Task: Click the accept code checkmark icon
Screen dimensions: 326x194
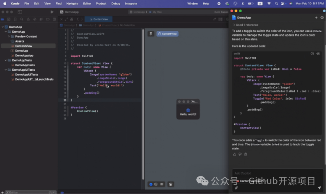Action: point(312,54)
